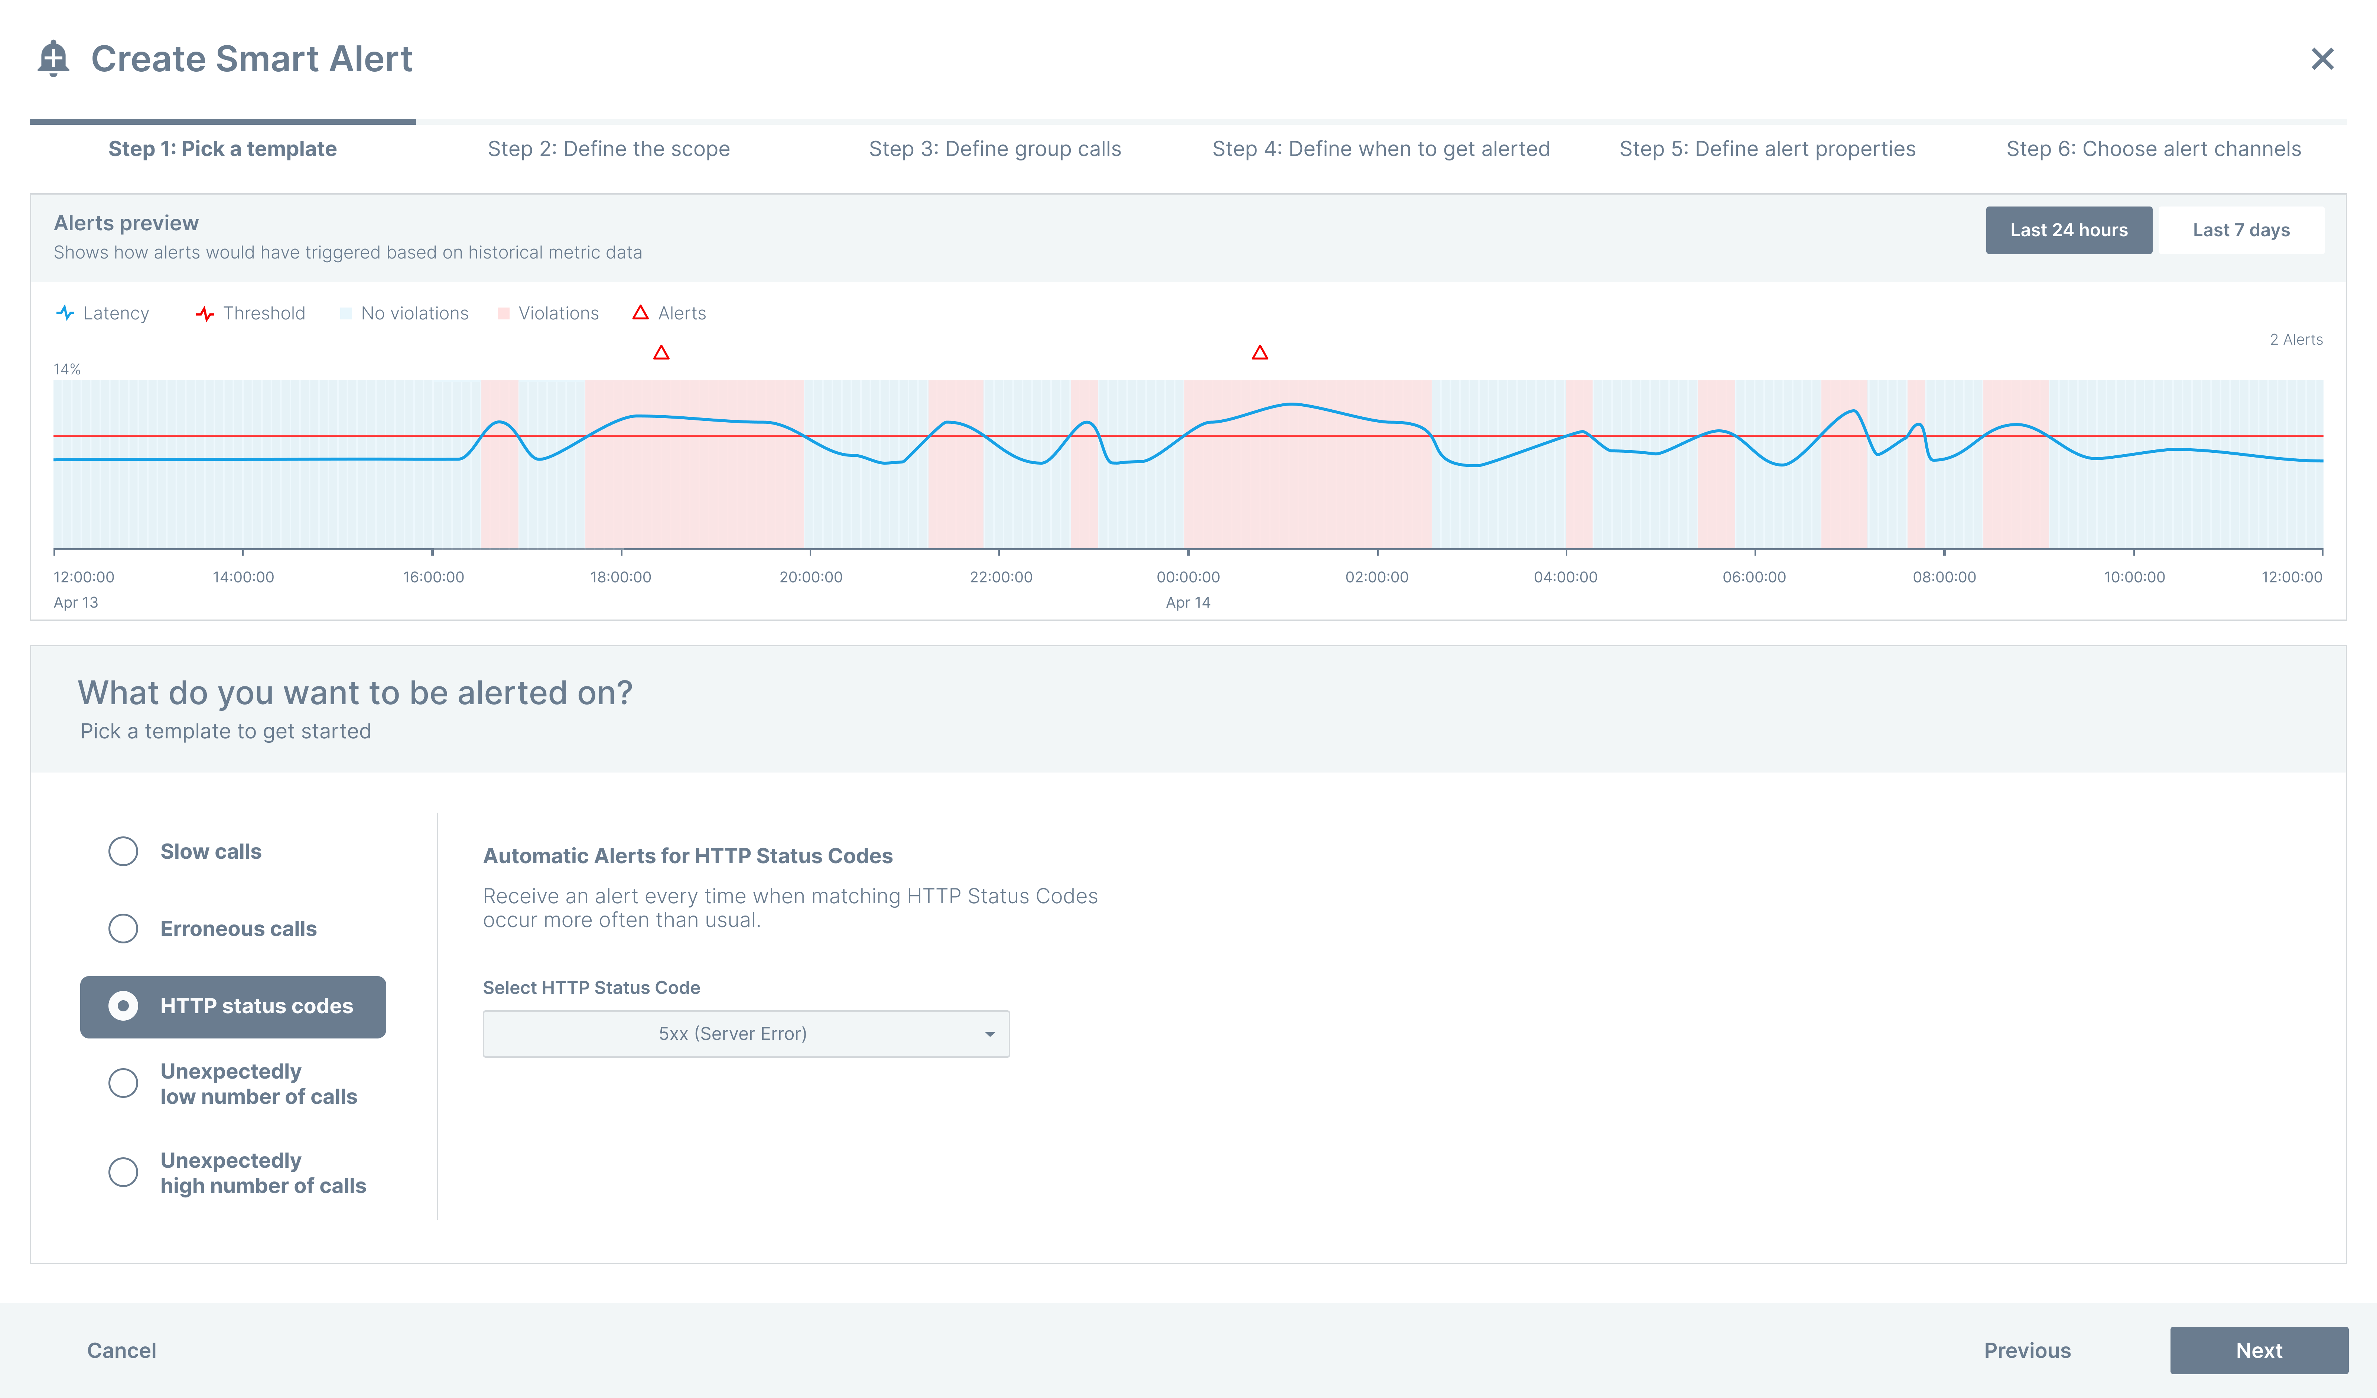Click Cancel at the bottom left
This screenshot has width=2377, height=1398.
click(x=122, y=1350)
